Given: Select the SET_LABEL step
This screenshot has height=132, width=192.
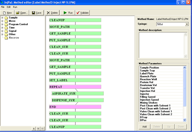Looking at the screenshot, I should point(75,80).
